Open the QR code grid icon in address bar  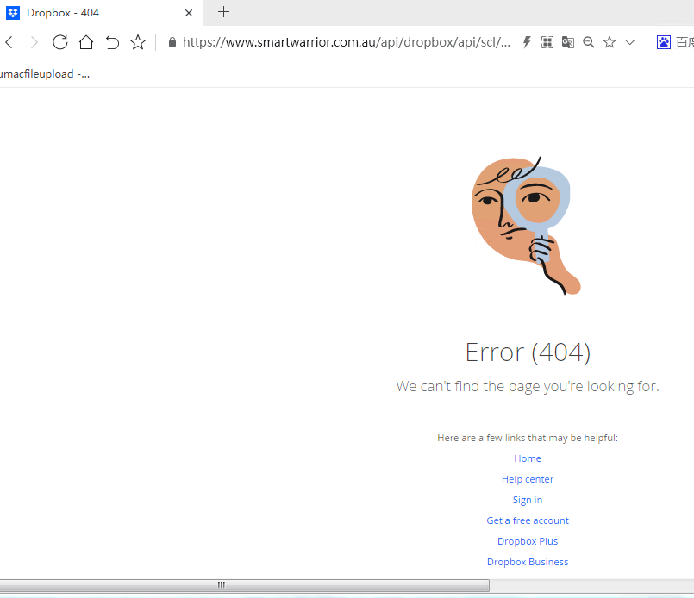(547, 42)
